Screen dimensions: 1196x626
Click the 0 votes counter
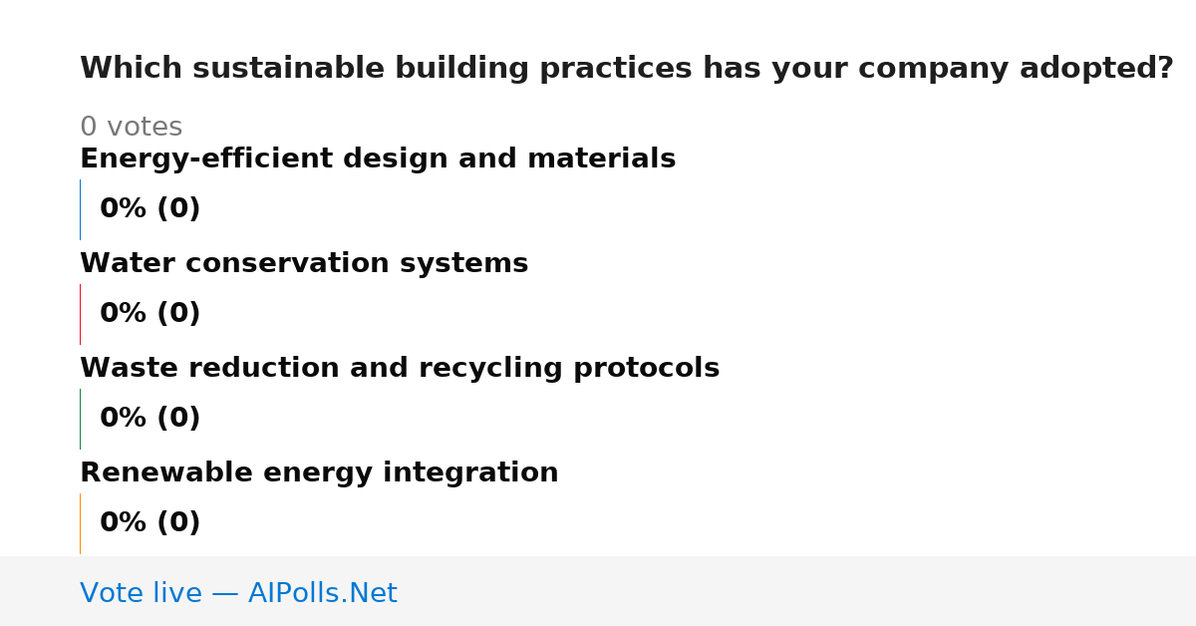point(131,128)
